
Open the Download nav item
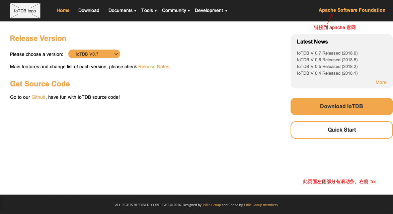point(89,10)
